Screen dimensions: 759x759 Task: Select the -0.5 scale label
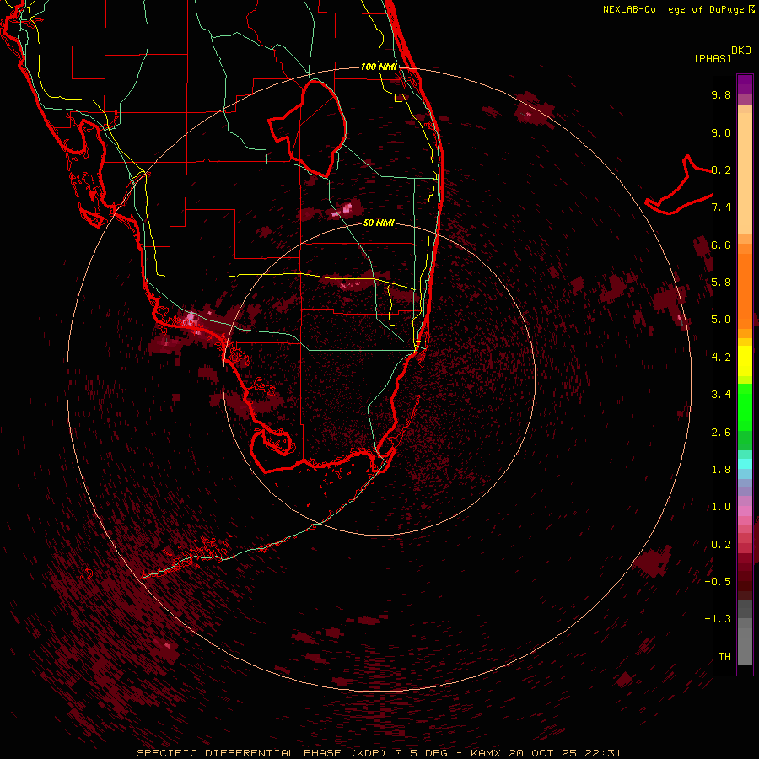point(718,582)
